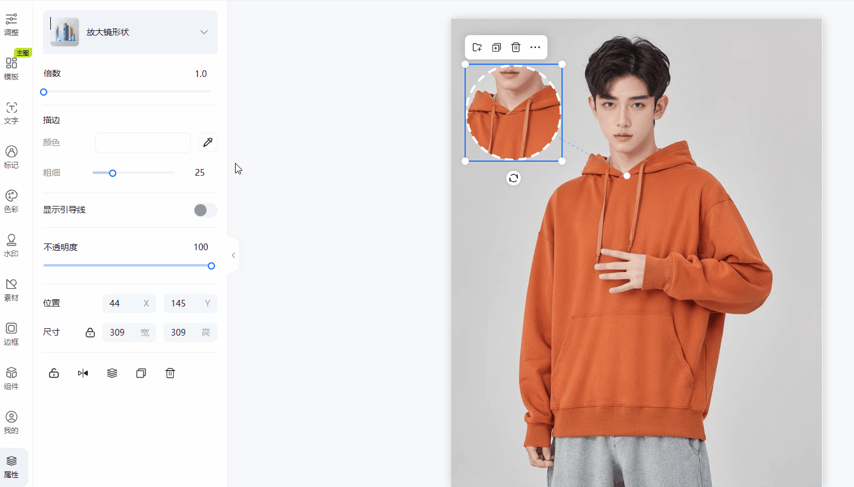Click the 粗细 thickness slider handle

(113, 173)
